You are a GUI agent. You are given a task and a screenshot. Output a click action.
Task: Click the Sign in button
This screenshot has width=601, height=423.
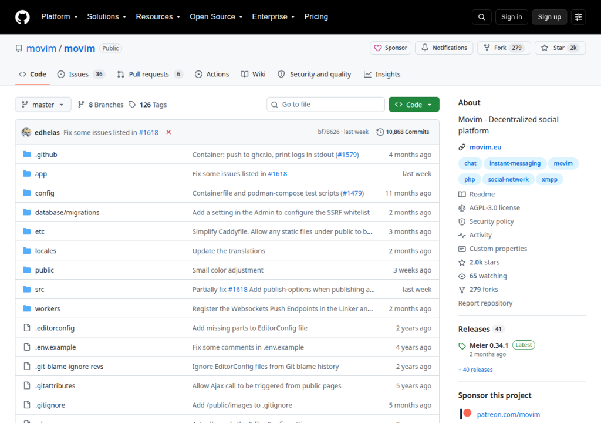point(511,17)
